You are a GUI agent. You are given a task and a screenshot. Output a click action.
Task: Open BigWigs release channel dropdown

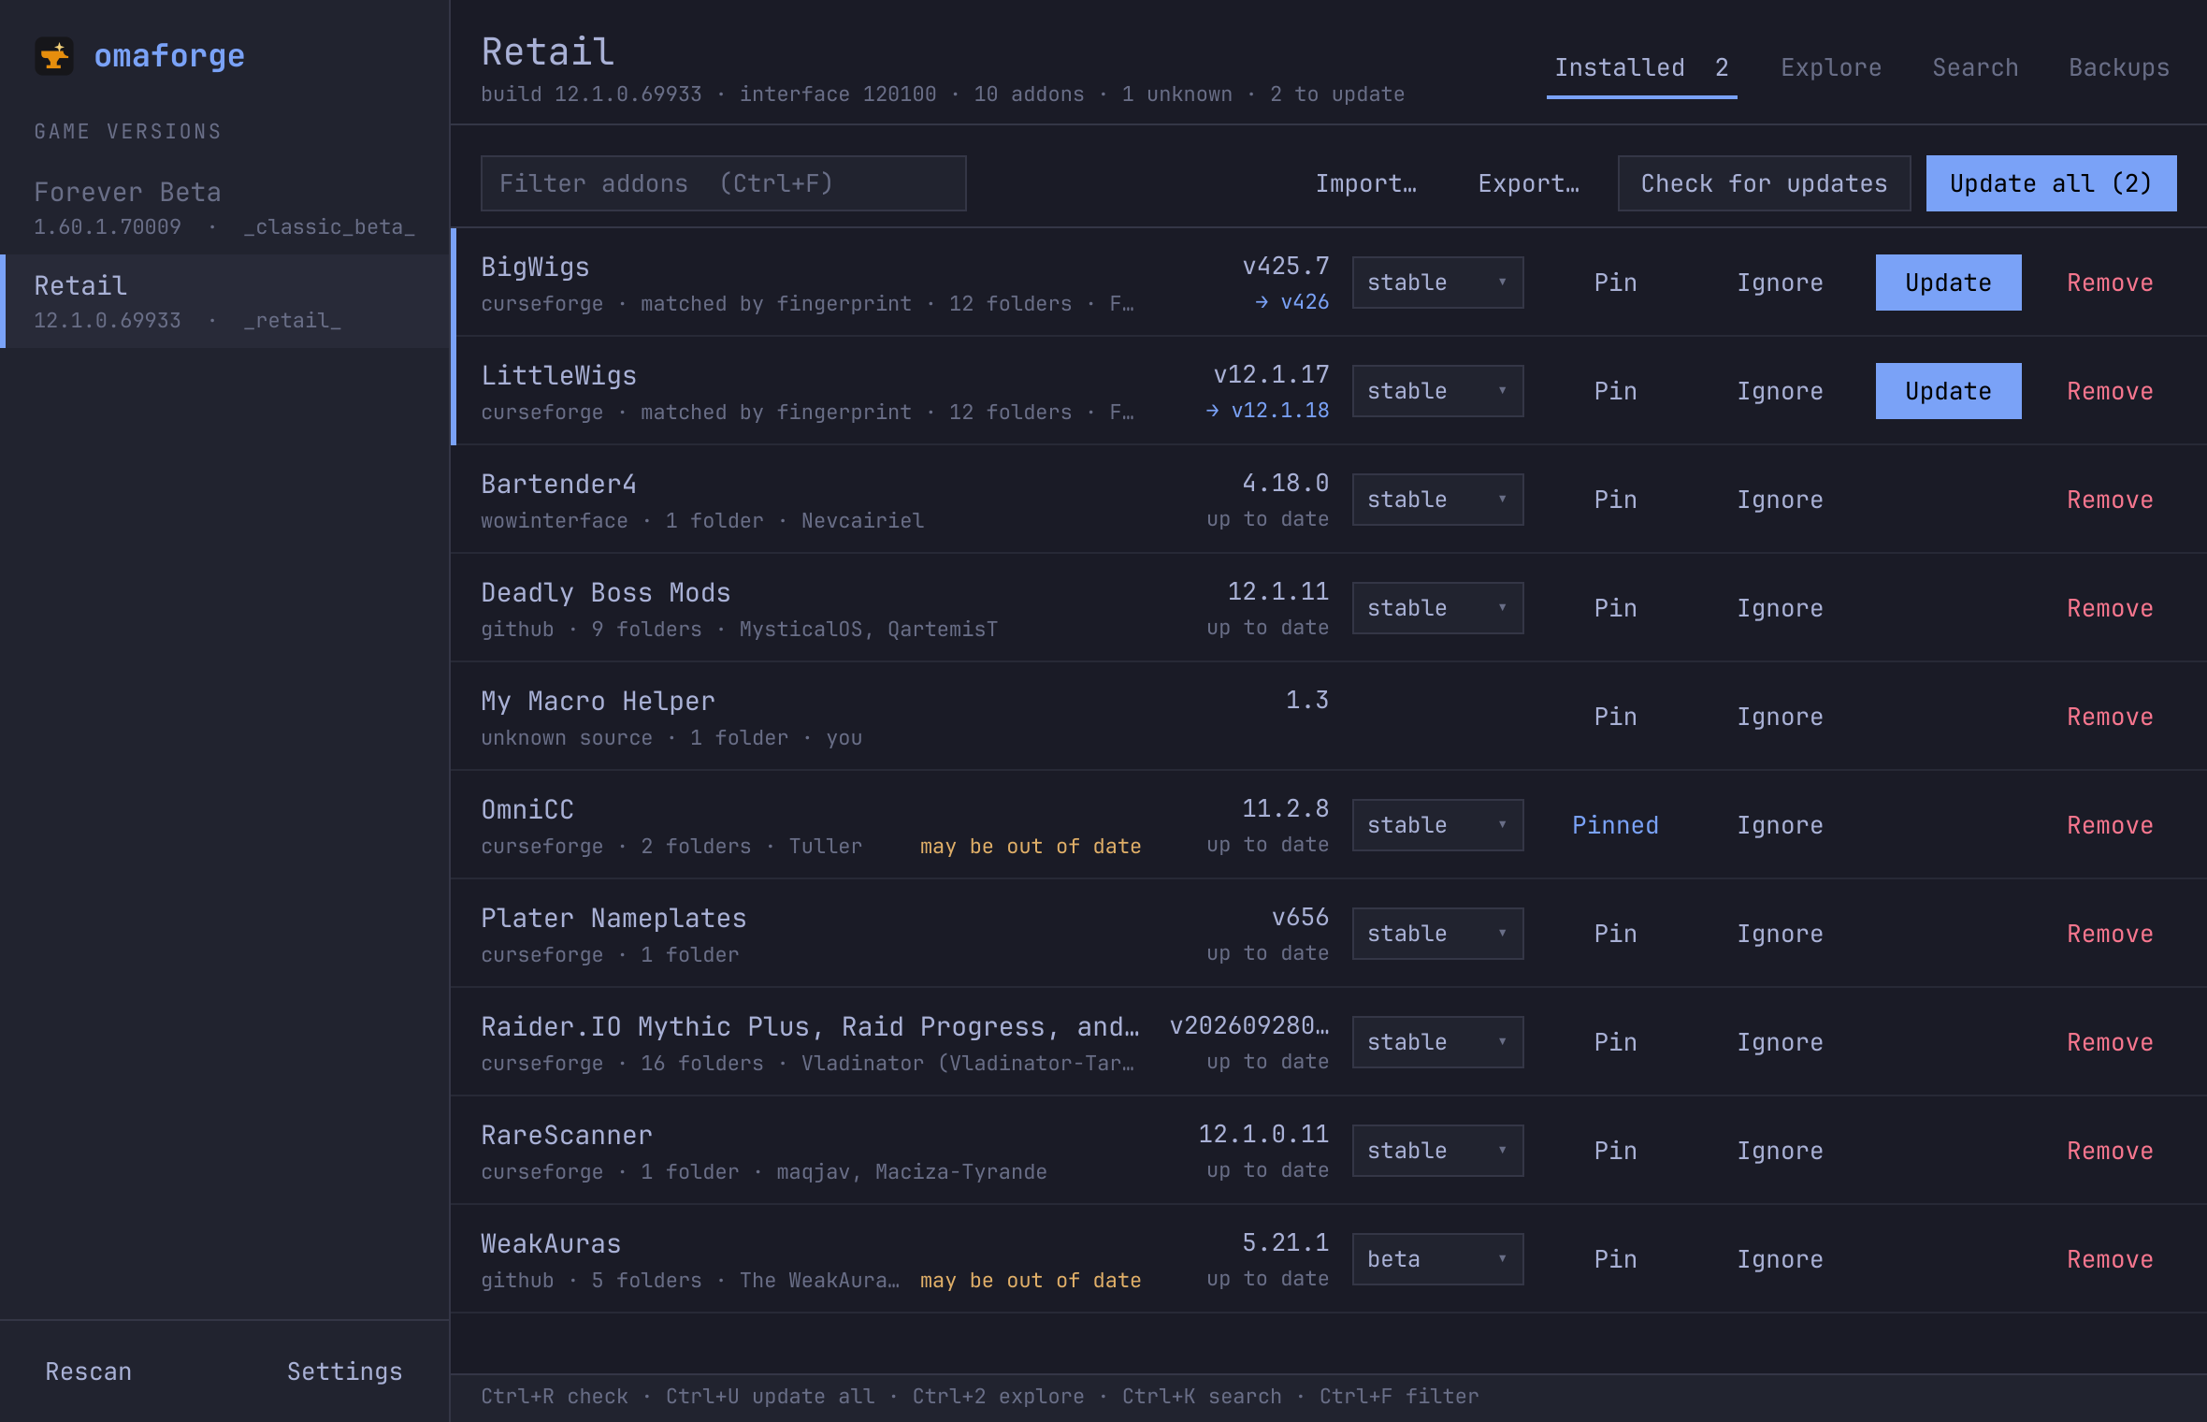(x=1437, y=283)
